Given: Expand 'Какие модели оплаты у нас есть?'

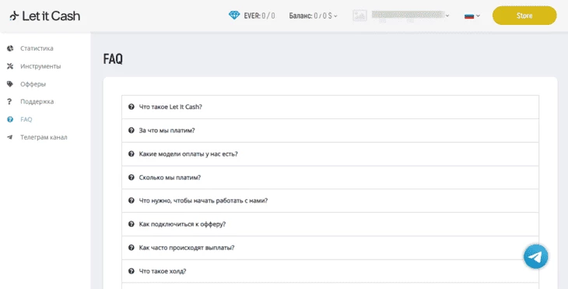Looking at the screenshot, I should tap(330, 154).
